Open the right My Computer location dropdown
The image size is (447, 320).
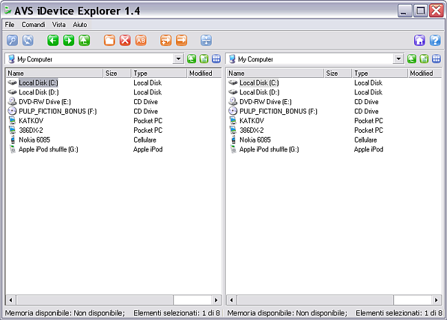point(399,59)
